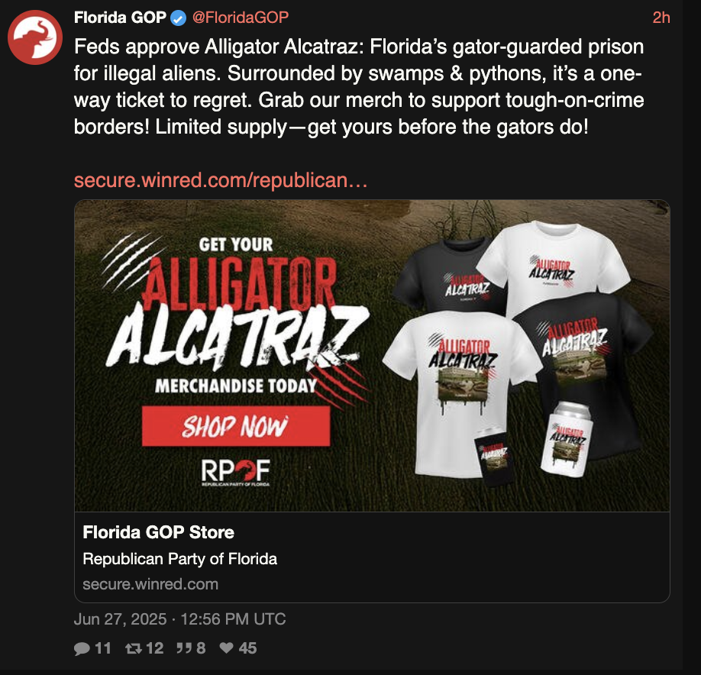The width and height of the screenshot is (701, 675).
Task: Click the blue verified checkmark badge
Action: tap(179, 18)
